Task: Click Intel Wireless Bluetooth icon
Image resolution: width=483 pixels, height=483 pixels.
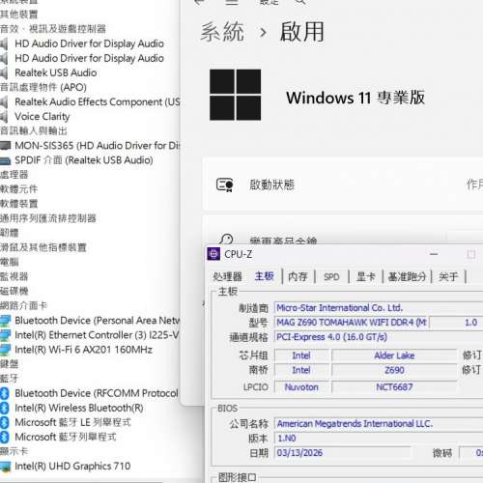Action: point(4,408)
